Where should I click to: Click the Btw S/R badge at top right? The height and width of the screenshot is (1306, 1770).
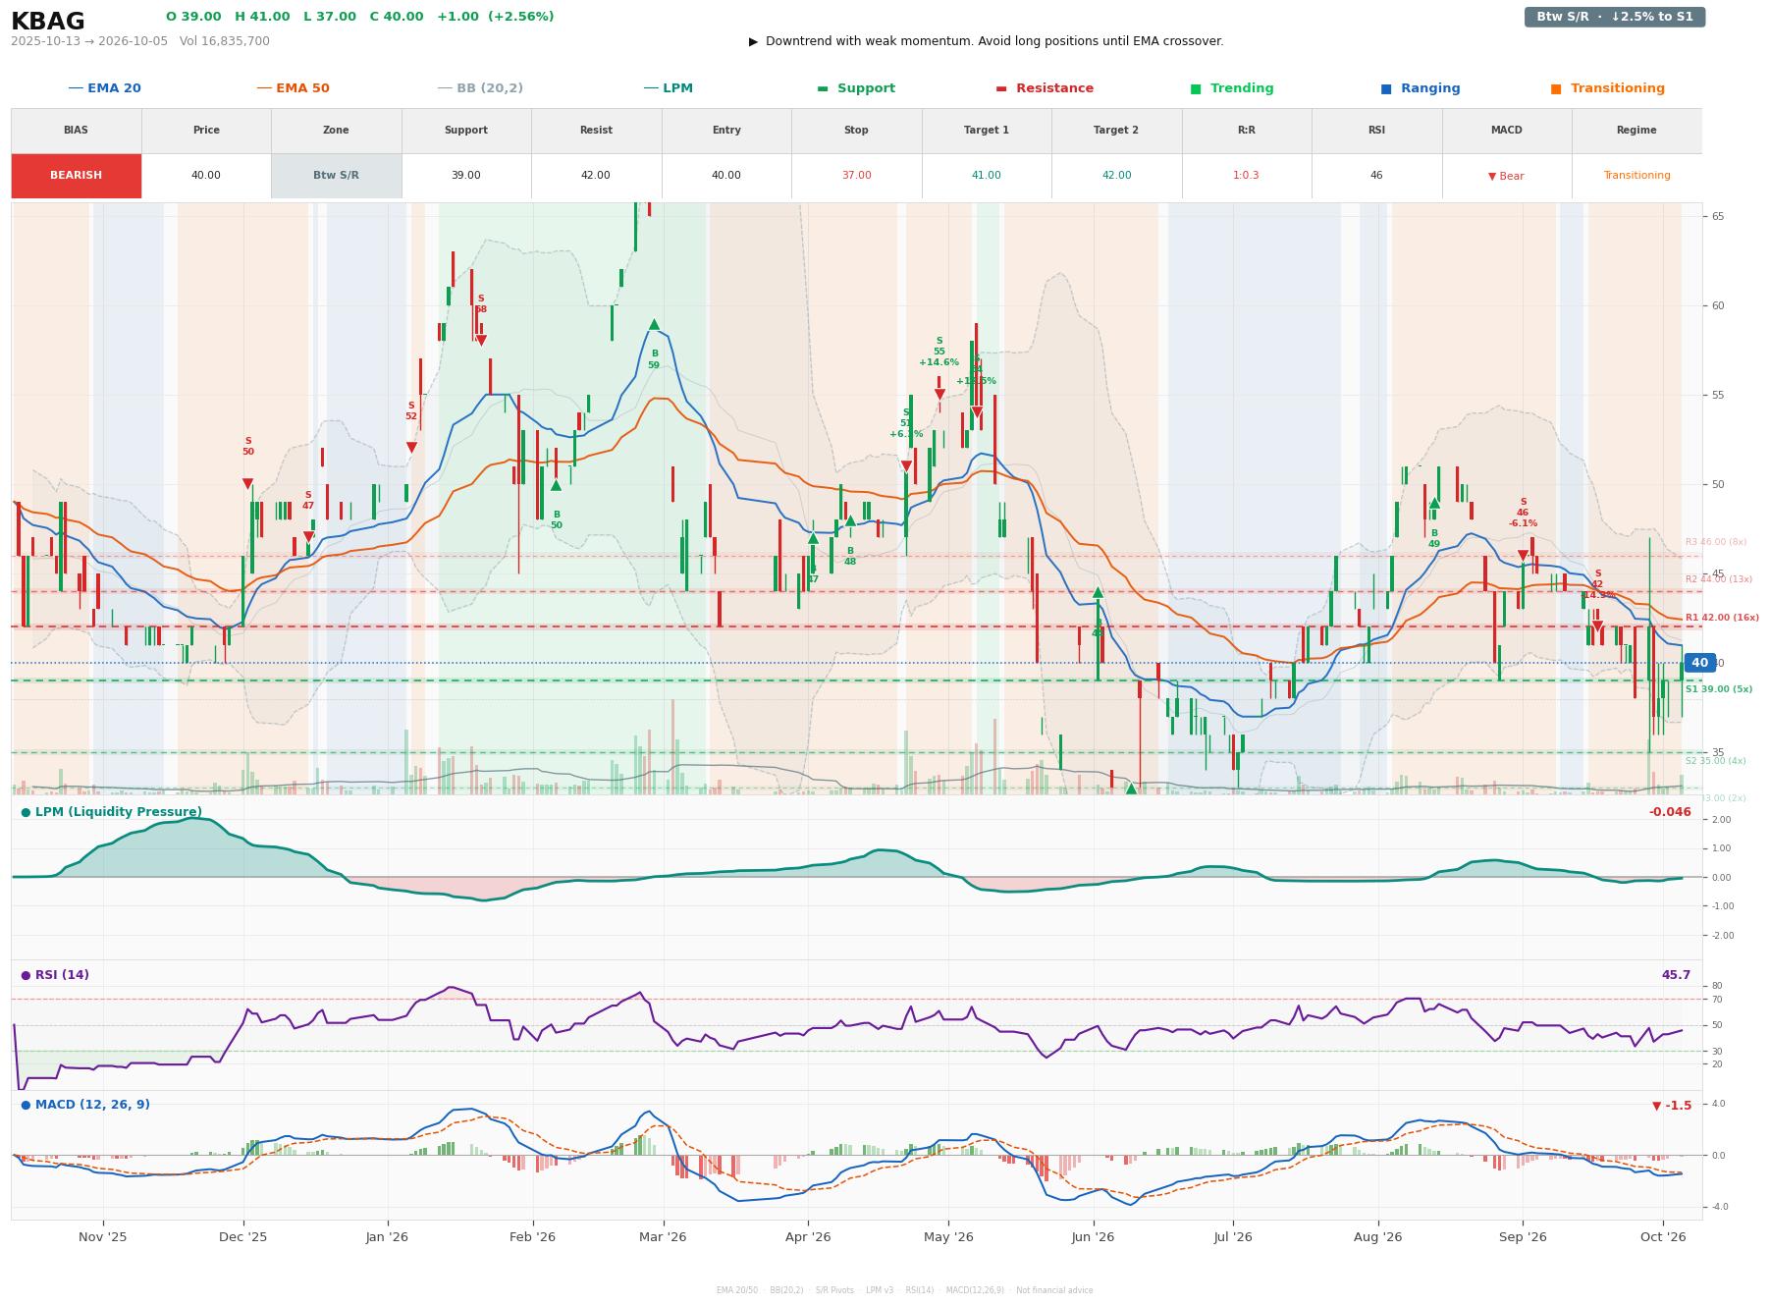1614,17
